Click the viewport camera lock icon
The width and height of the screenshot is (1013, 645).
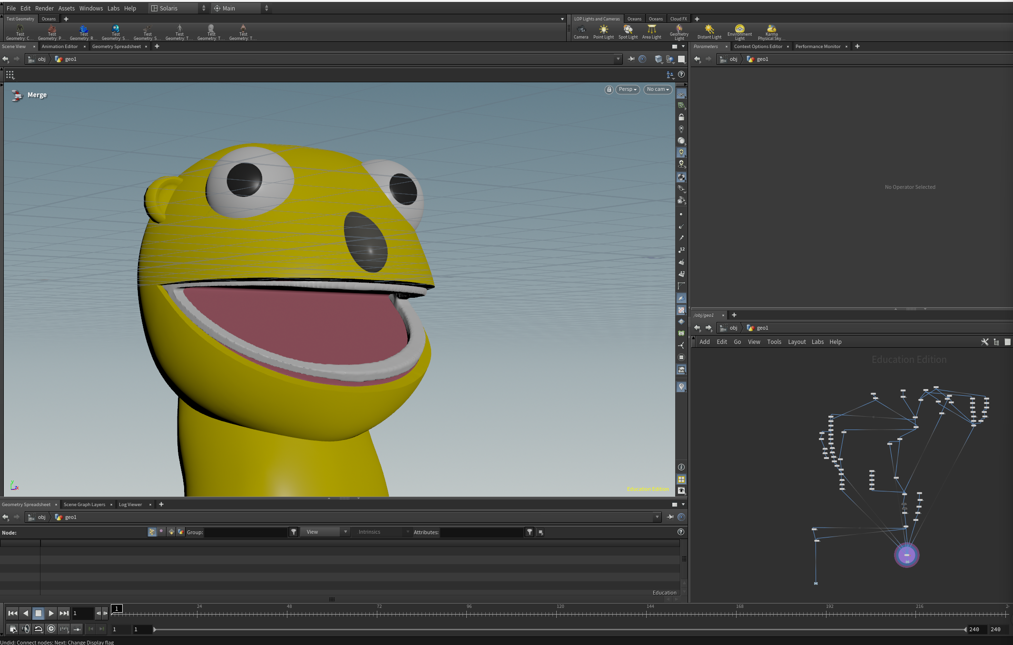[x=609, y=89]
